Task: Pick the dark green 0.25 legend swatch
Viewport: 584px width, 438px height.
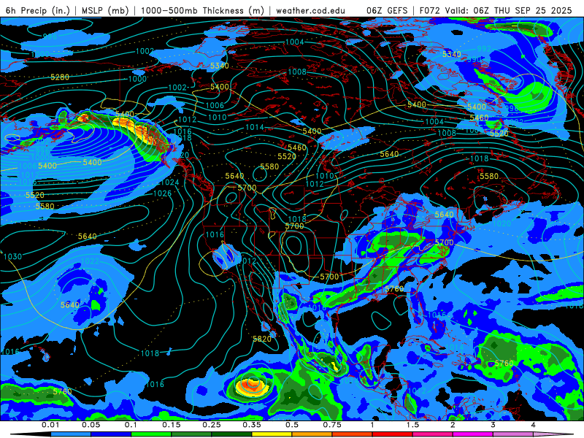Action: click(x=231, y=434)
